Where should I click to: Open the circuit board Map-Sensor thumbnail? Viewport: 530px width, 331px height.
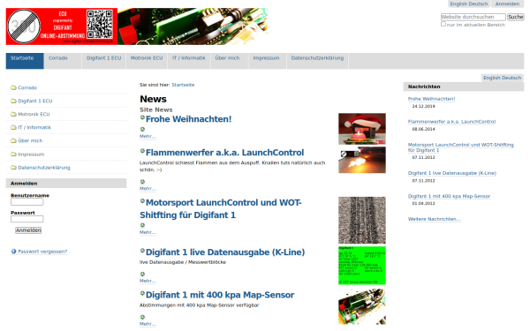click(x=362, y=306)
